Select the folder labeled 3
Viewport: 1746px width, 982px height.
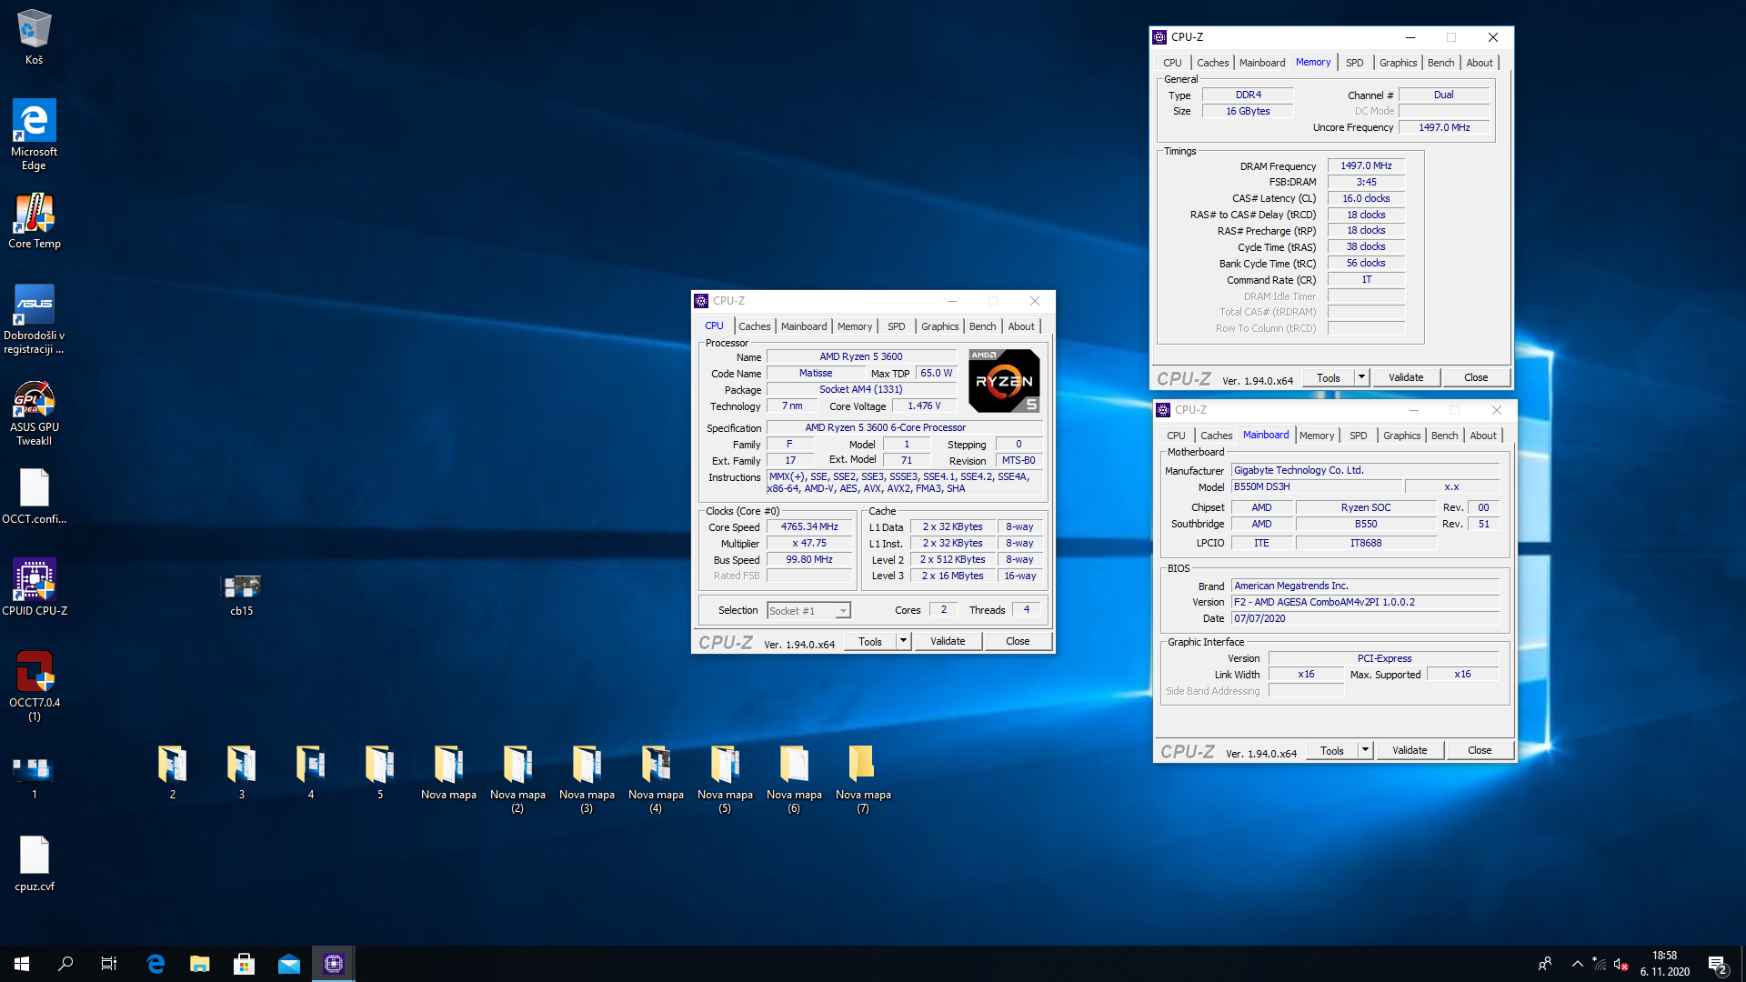coord(241,773)
